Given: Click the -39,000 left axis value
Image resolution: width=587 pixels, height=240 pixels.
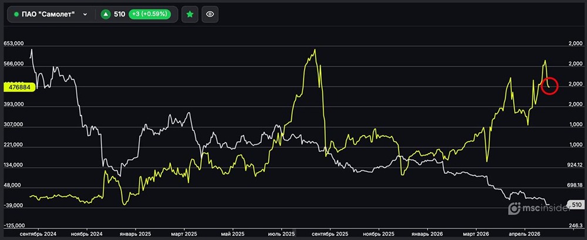Looking at the screenshot, I should (14, 205).
